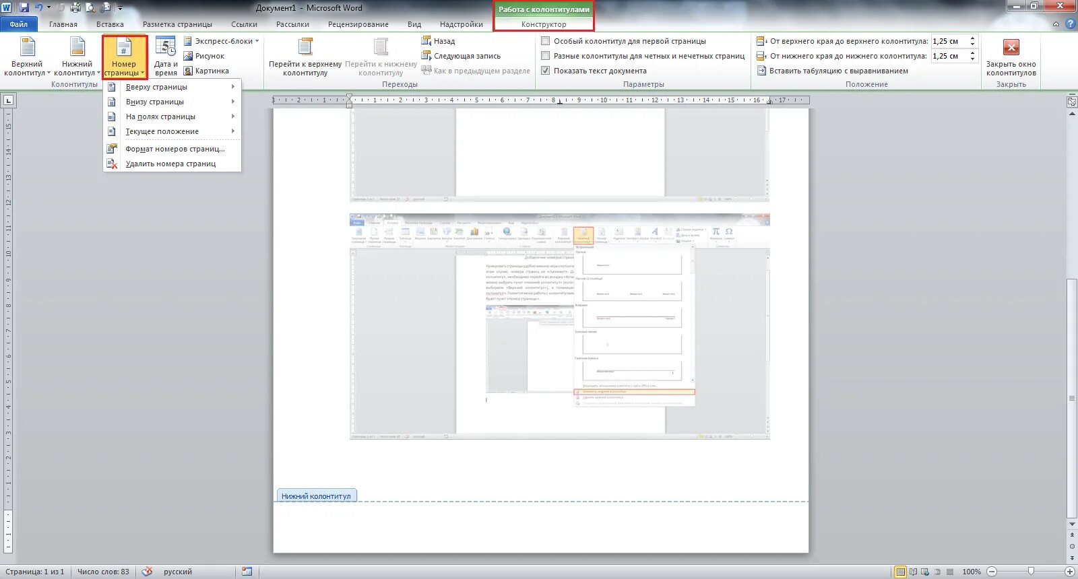The width and height of the screenshot is (1078, 579).
Task: Open Формат номеров страниц dialog
Action: tap(172, 149)
